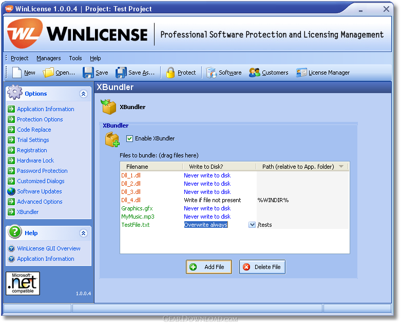This screenshot has height=323, width=401.
Task: Open the Tools menu
Action: (x=75, y=59)
